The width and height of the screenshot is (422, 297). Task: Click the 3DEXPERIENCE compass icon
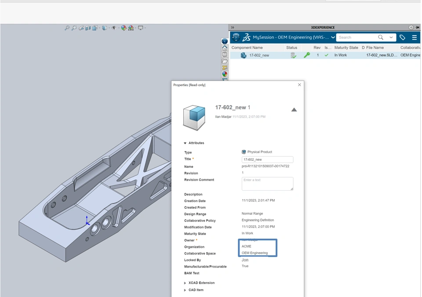236,37
